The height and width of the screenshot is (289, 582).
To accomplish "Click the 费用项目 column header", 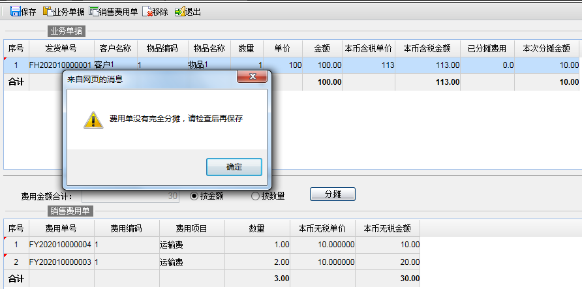I will tap(192, 228).
